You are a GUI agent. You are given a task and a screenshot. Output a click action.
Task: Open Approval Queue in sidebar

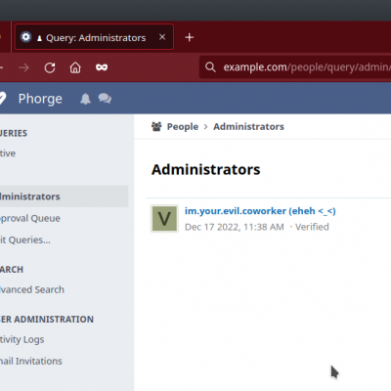click(30, 218)
